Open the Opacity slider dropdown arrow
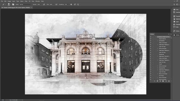180x101 pixels. point(41,4)
